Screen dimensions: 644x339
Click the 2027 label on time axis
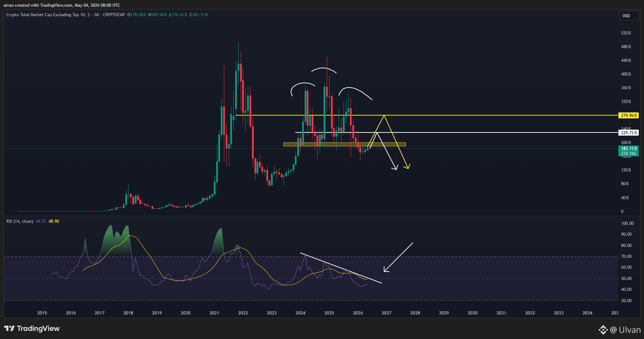pyautogui.click(x=387, y=313)
